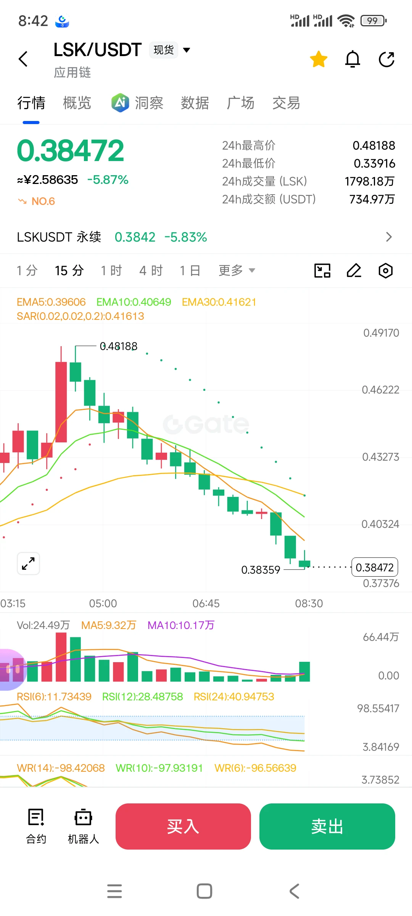Tap the RSI(24):40.94753 label
This screenshot has width=412, height=916.
(x=234, y=697)
